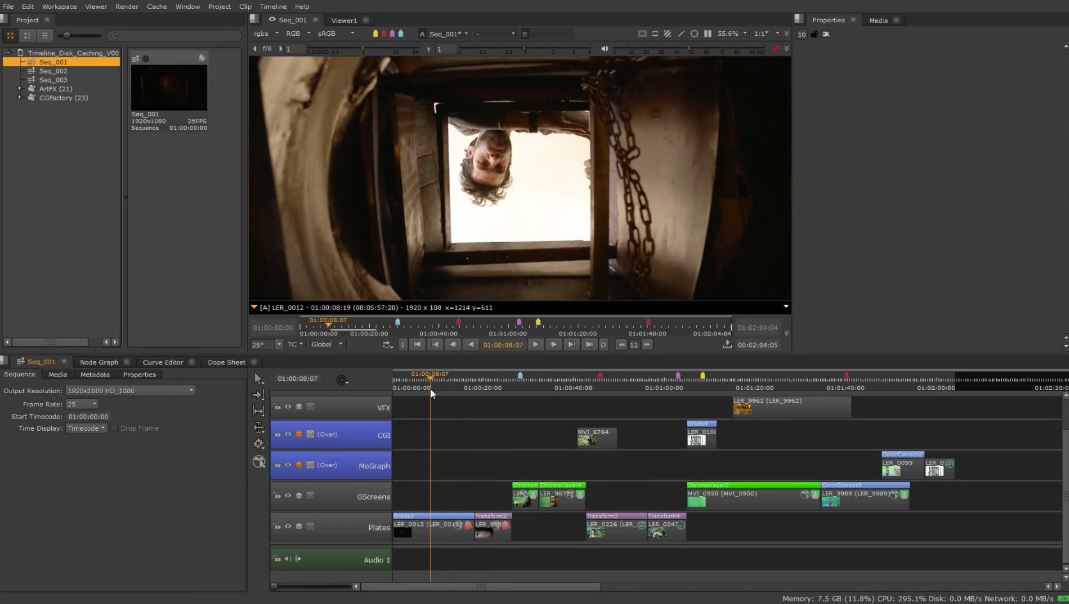Viewport: 1069px width, 604px height.
Task: Select the Razor tool in timeline toolbar
Action: tap(259, 444)
